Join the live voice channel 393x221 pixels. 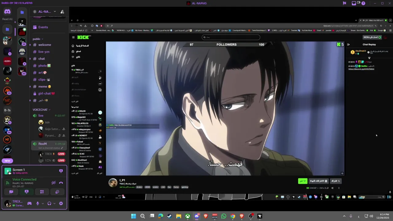pos(49,115)
